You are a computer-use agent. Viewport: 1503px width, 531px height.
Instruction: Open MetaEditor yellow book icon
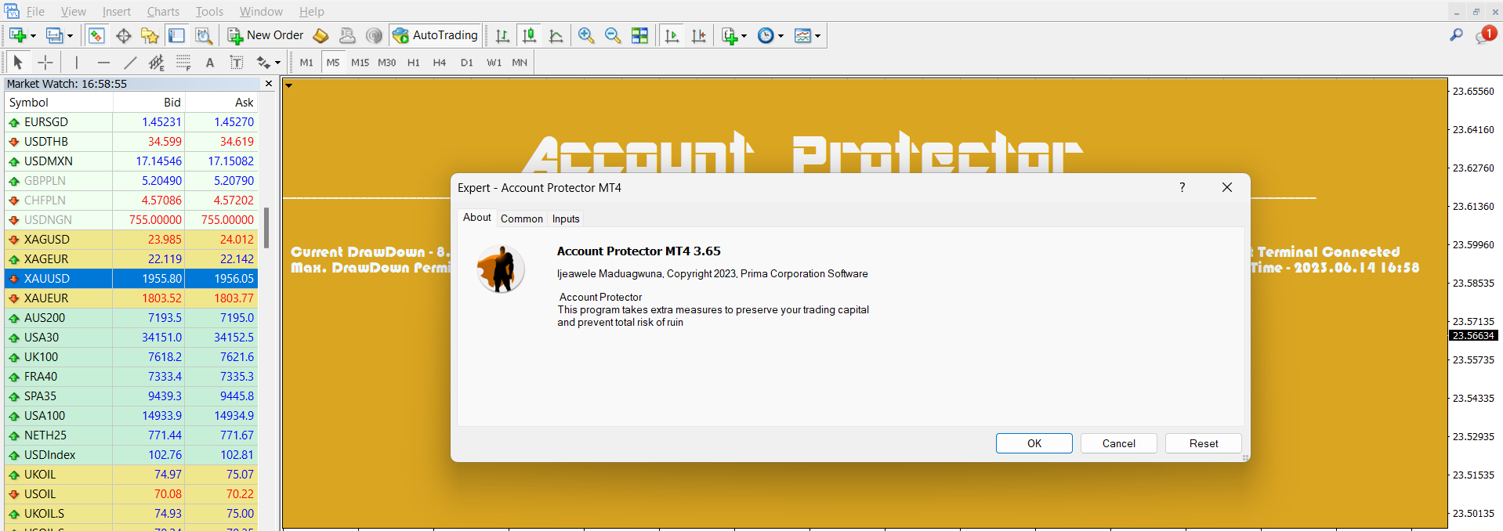point(321,35)
